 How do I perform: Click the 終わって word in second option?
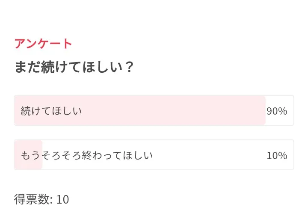102,155
